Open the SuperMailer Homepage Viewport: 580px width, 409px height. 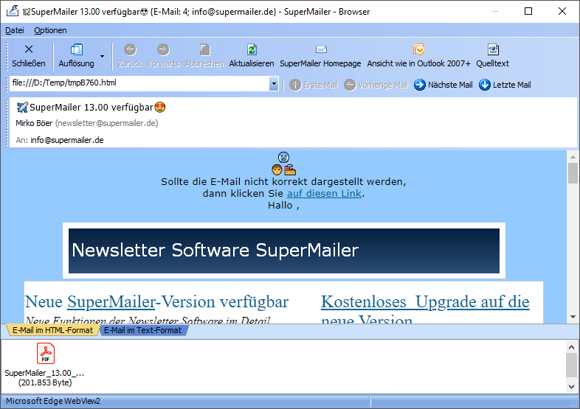(320, 56)
